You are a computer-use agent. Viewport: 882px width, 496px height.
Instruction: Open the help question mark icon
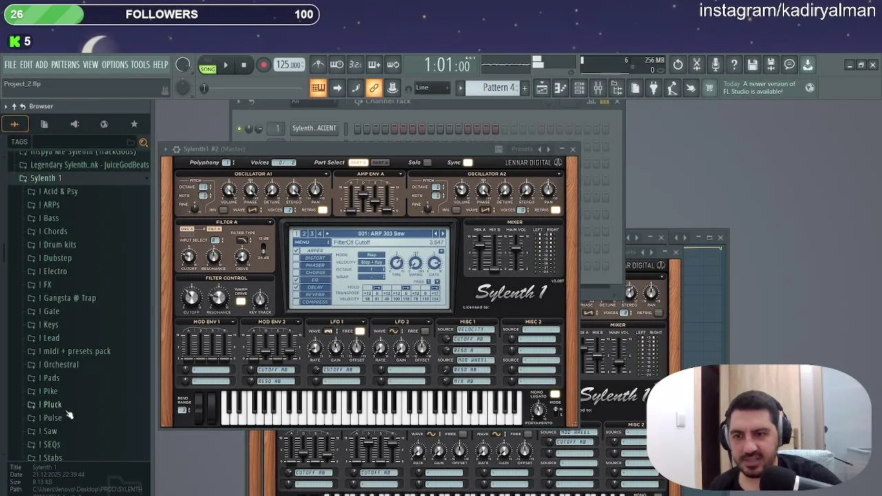[x=734, y=65]
